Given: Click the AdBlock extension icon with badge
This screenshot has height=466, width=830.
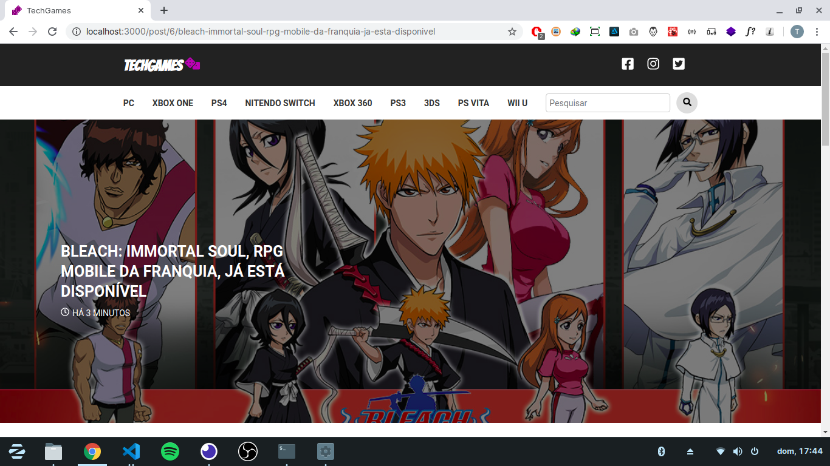Looking at the screenshot, I should coord(537,32).
